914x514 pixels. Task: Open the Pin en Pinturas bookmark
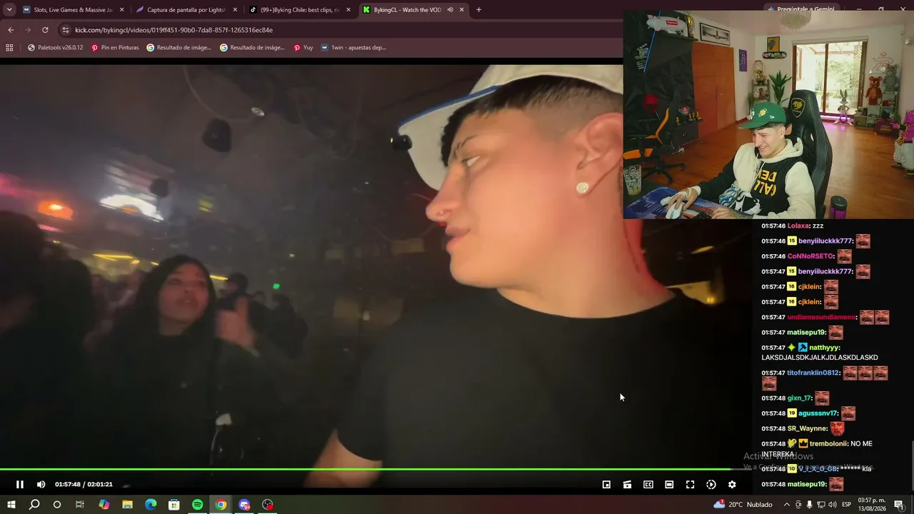coord(114,48)
